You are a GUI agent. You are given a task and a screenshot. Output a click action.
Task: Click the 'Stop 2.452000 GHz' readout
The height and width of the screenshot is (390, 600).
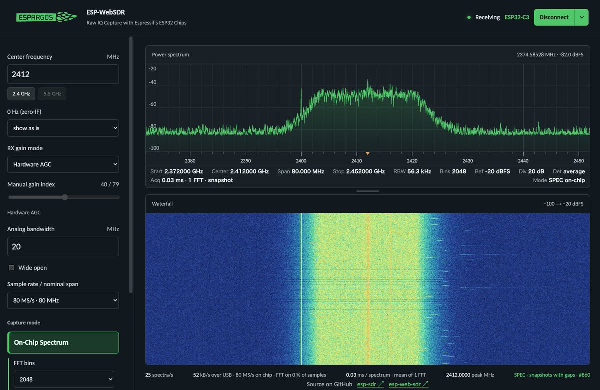click(x=359, y=171)
